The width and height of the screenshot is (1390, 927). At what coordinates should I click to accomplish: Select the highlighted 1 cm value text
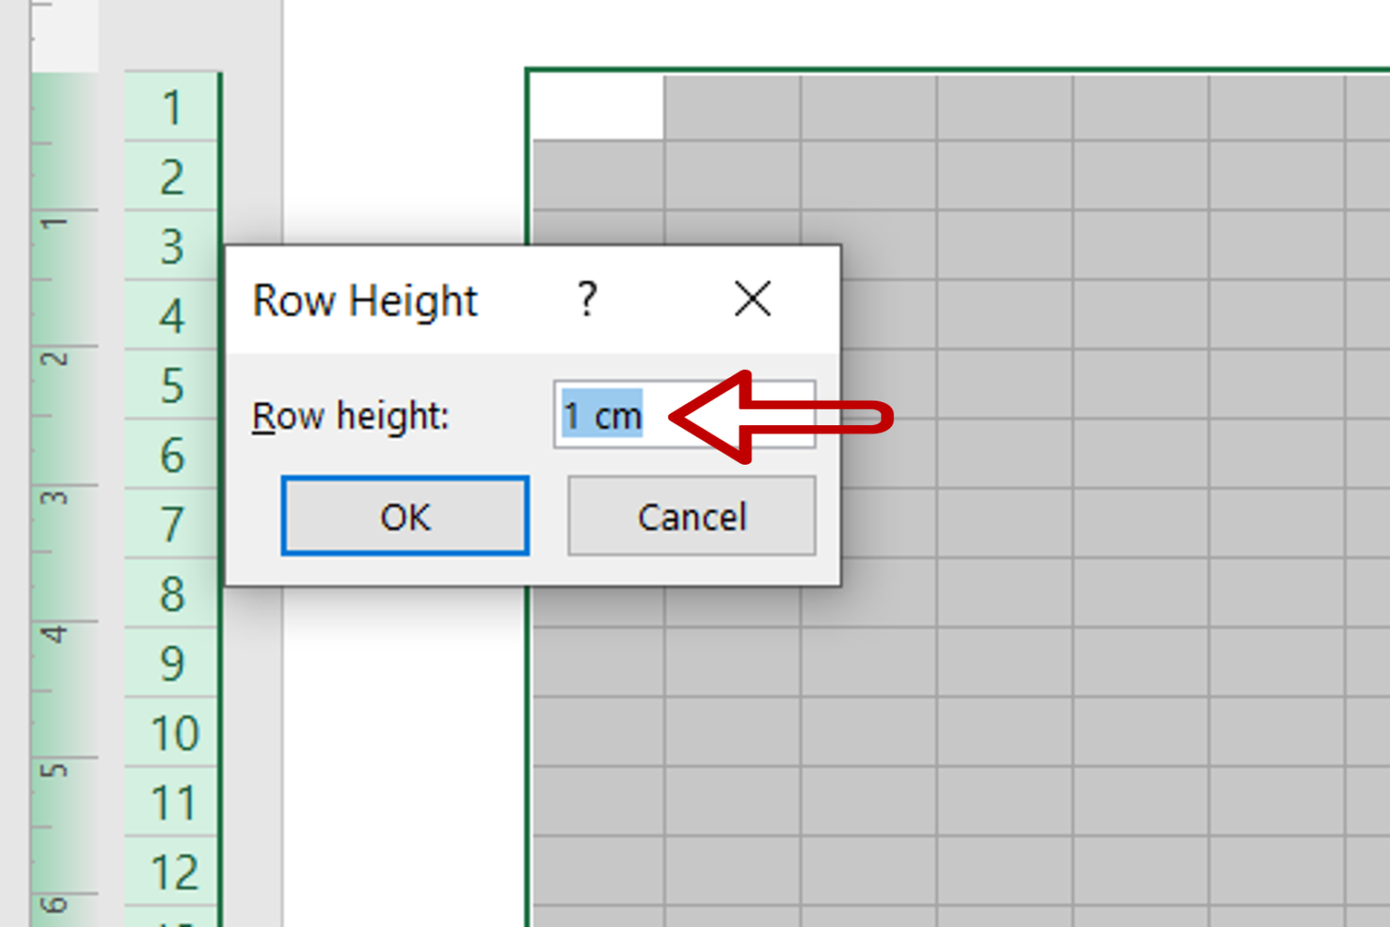[x=600, y=416]
